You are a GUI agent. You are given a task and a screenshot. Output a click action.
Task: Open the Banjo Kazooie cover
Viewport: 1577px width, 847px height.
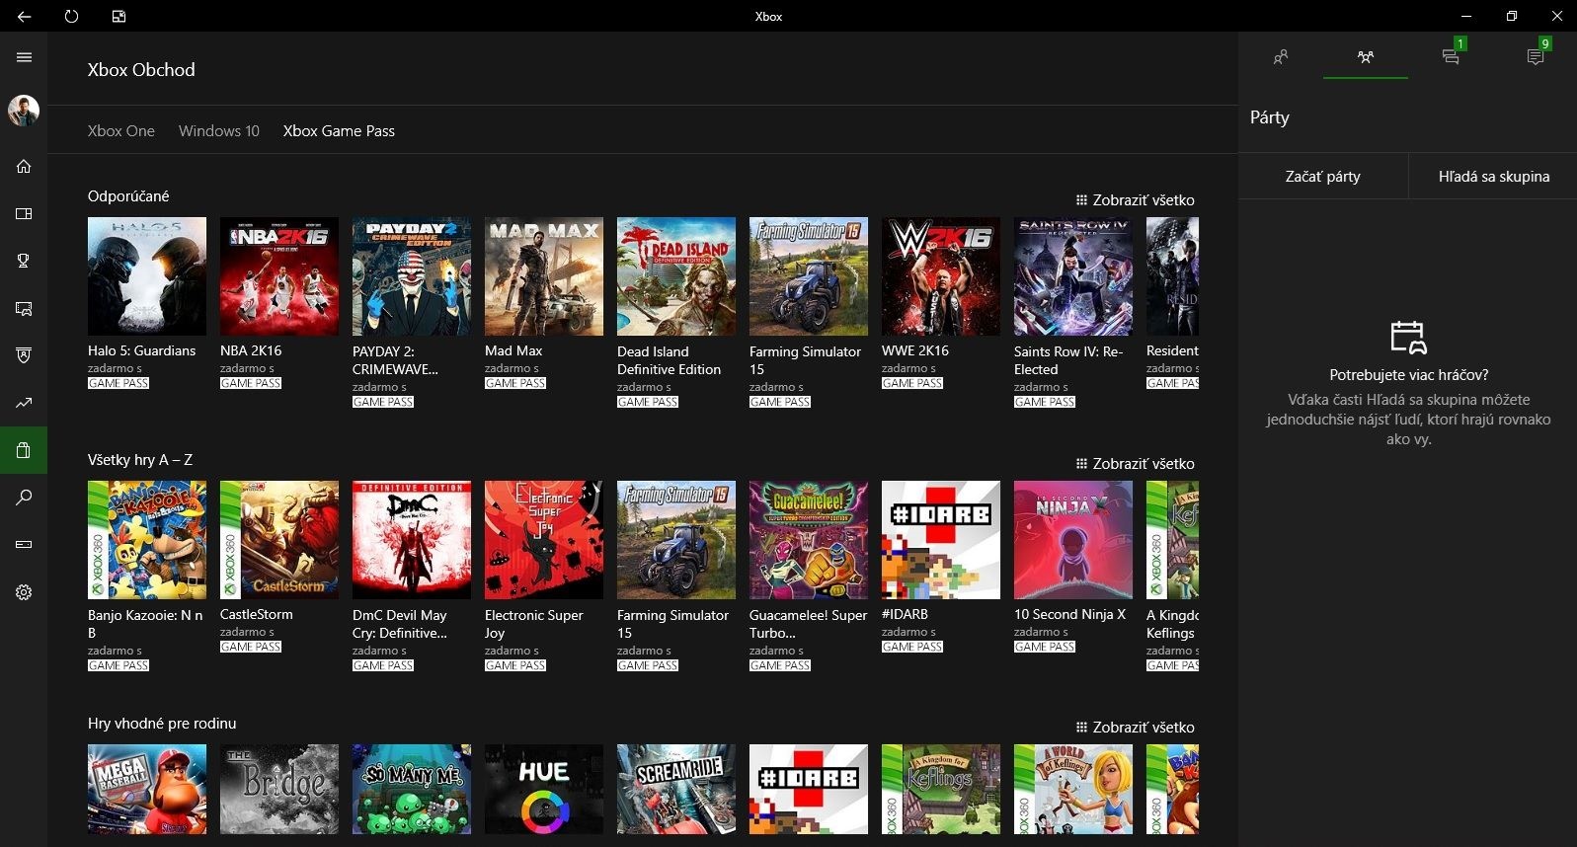coord(147,540)
